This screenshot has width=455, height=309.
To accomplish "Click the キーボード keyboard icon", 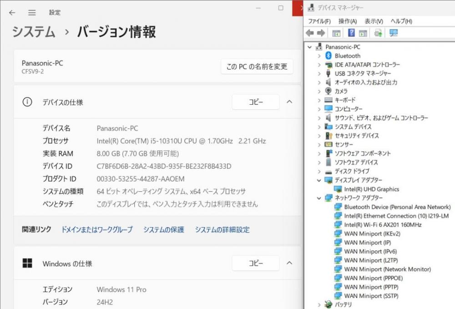I will [328, 100].
